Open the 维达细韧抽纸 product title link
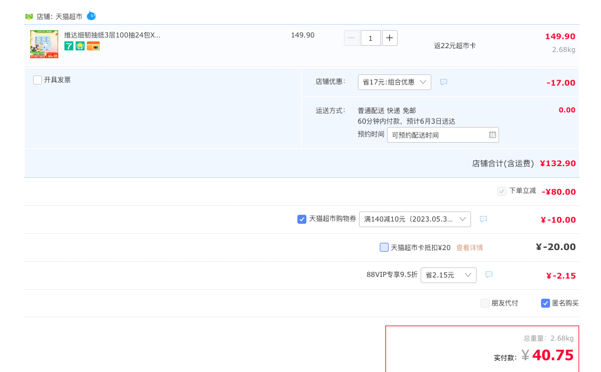Image resolution: width=601 pixels, height=372 pixels. click(x=113, y=35)
